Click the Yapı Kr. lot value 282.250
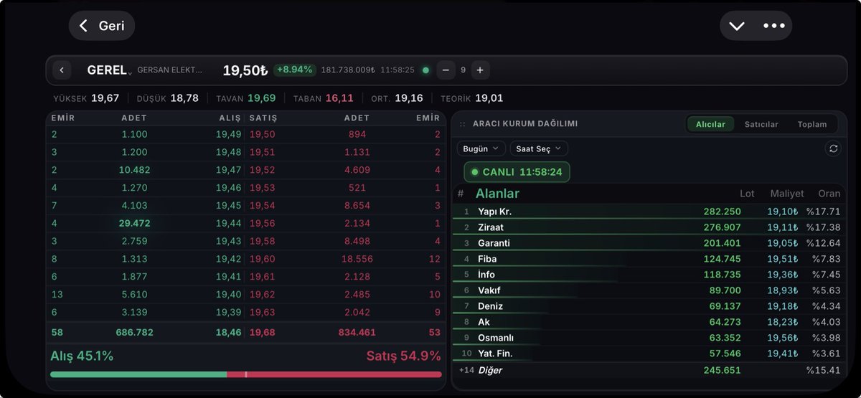861x398 pixels. coord(722,212)
